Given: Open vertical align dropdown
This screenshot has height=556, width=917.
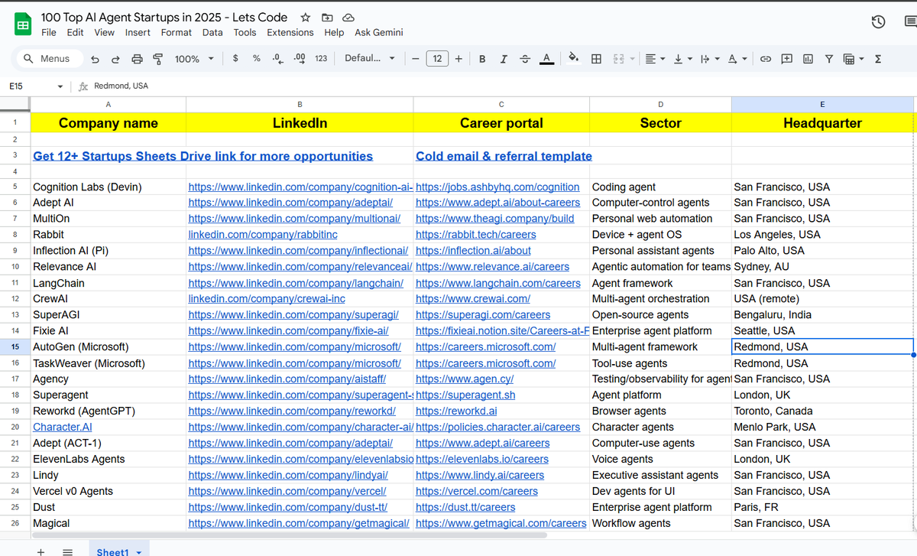Looking at the screenshot, I should click(x=682, y=59).
